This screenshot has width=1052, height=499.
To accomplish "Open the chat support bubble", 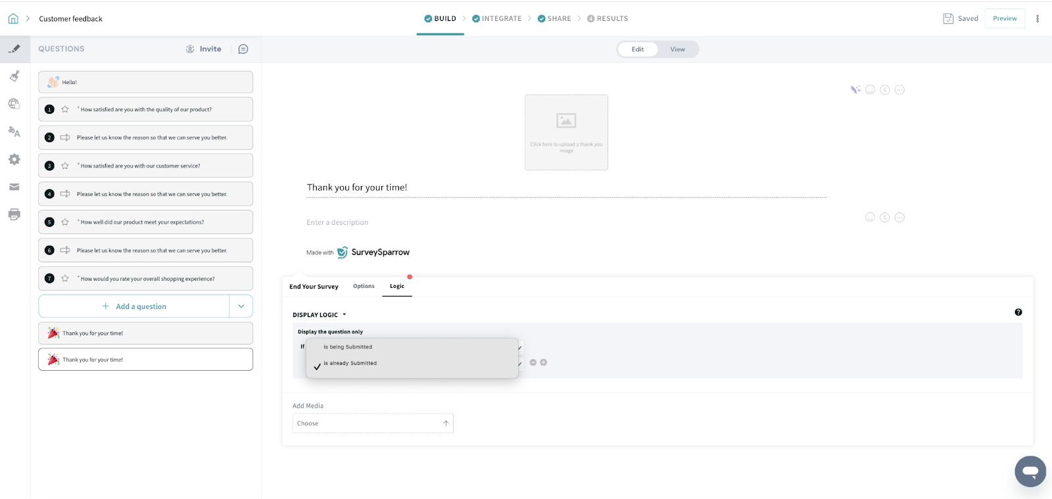I will coord(1030,471).
